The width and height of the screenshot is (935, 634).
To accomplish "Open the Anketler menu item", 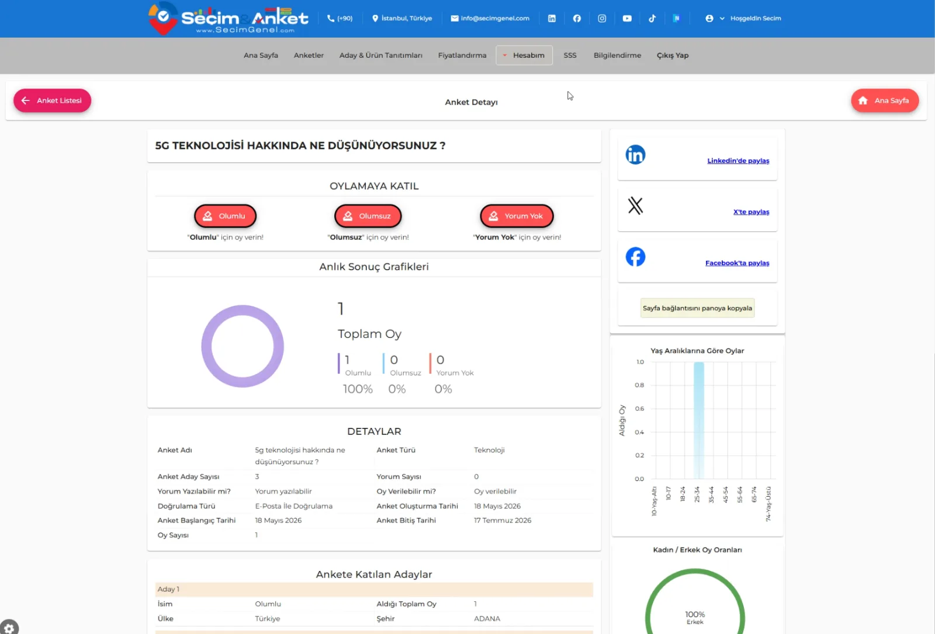I will [309, 55].
